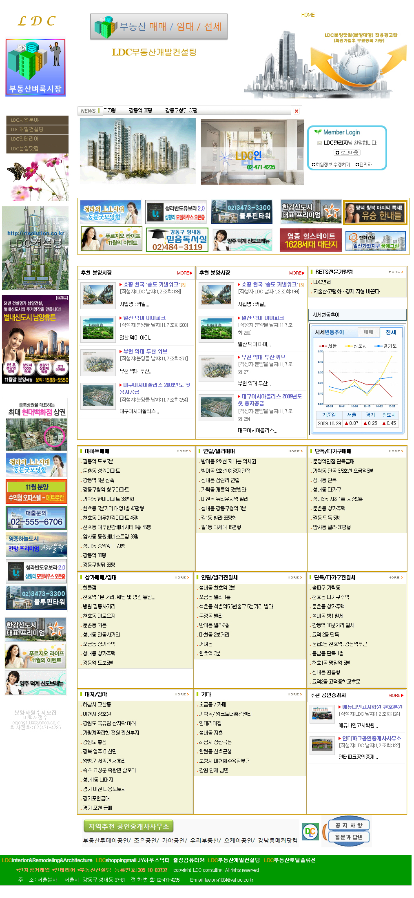Open the 관리자 link in the login box
414x898 pixels.
363,165
